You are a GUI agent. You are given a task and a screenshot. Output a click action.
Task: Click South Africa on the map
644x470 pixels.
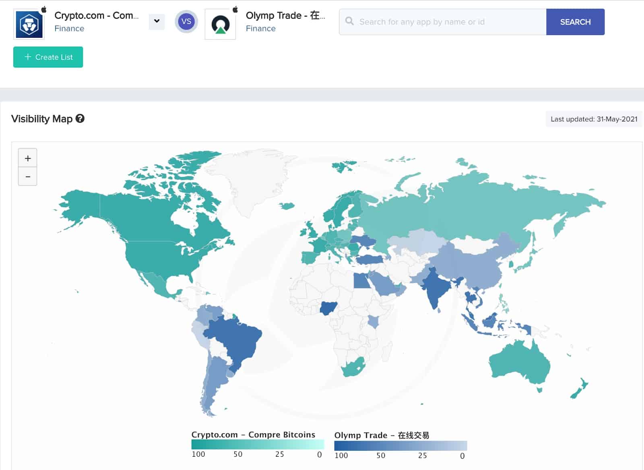point(352,368)
